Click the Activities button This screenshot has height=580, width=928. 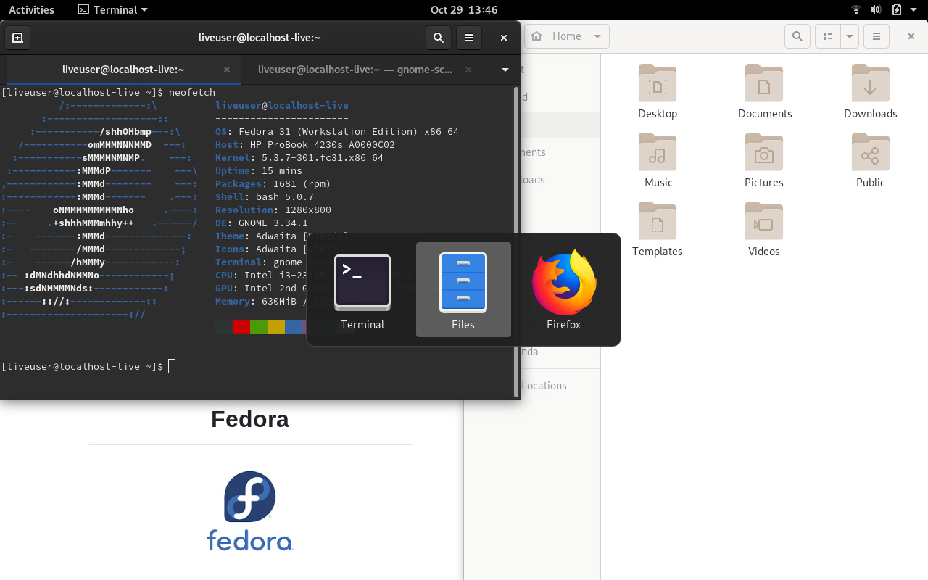(x=31, y=9)
